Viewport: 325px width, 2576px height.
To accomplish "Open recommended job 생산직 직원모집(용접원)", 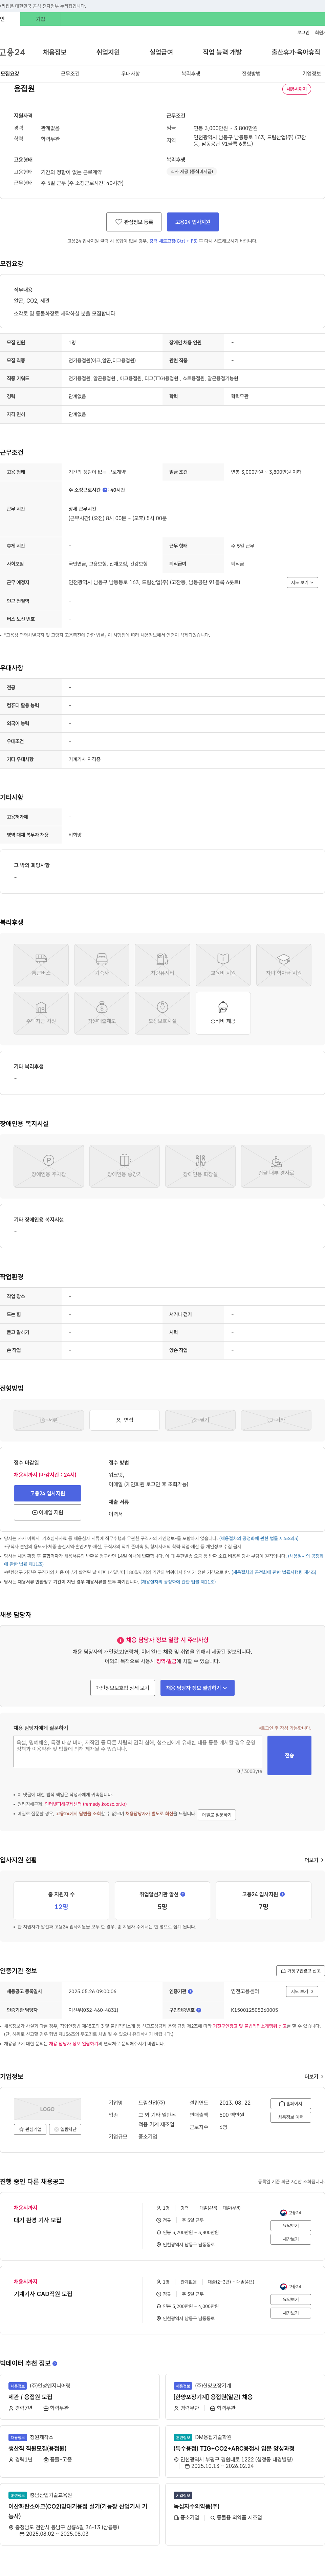I will tap(37, 2448).
